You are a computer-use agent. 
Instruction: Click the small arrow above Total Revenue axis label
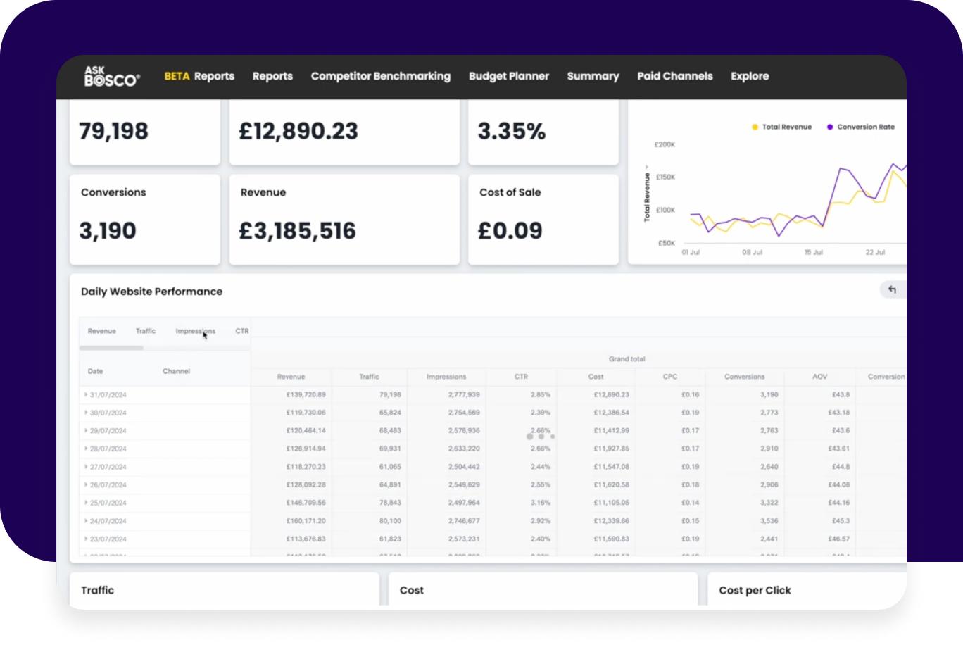click(x=646, y=167)
